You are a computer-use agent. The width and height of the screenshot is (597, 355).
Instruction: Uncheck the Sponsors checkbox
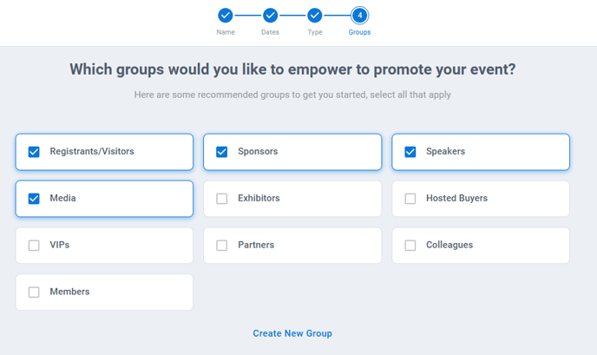(221, 152)
